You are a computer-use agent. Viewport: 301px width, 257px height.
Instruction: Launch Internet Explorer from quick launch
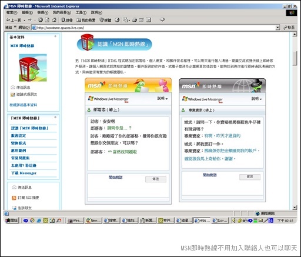tap(39, 221)
